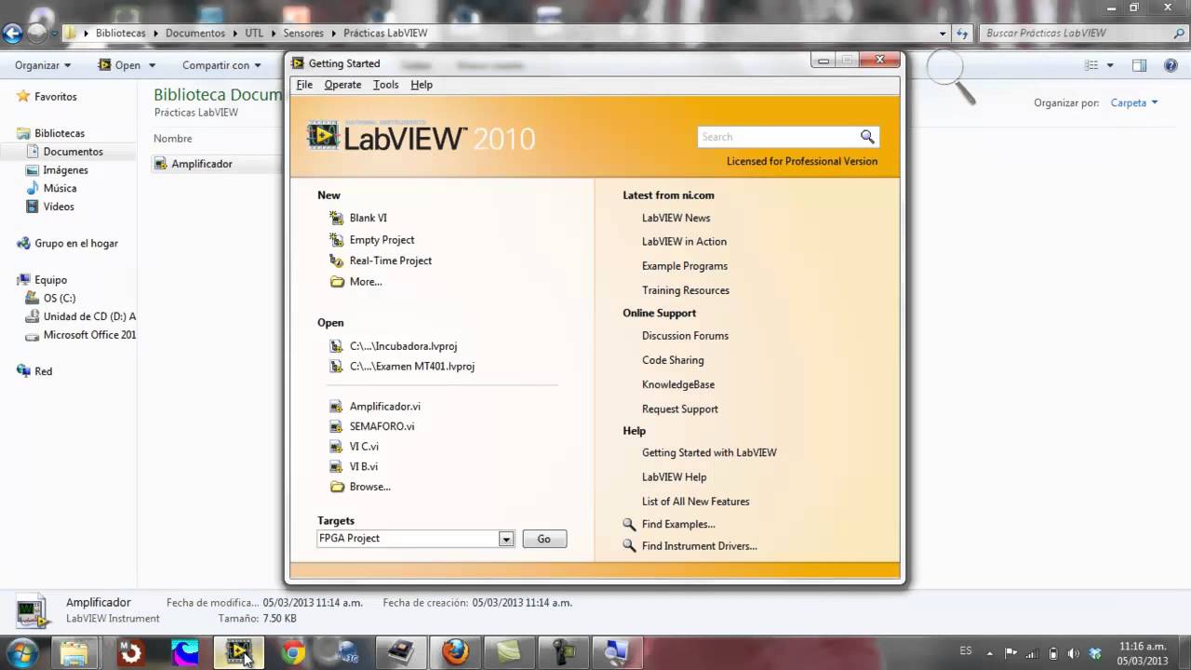Open the LabVIEW News link
This screenshot has height=670, width=1191.
click(676, 218)
